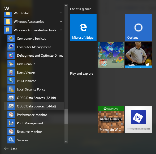Launch Disk Cleanup icon
The width and height of the screenshot is (156, 154).
click(x=11, y=64)
